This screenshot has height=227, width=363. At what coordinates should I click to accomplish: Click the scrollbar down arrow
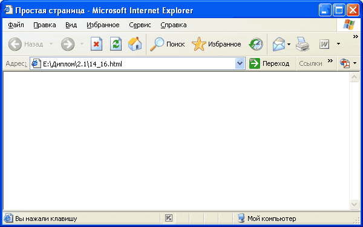pyautogui.click(x=354, y=204)
